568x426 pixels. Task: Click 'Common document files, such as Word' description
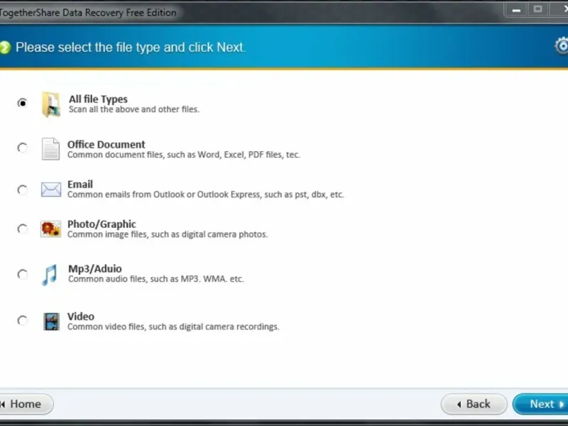click(x=184, y=155)
